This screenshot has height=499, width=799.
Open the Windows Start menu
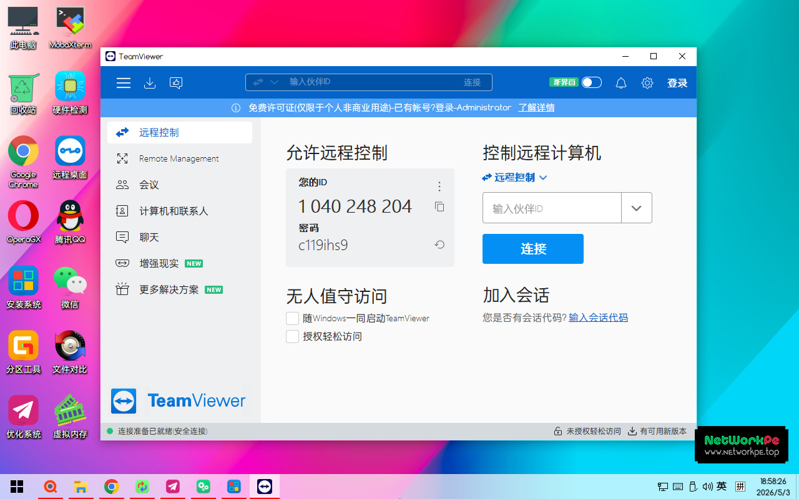[x=17, y=487]
